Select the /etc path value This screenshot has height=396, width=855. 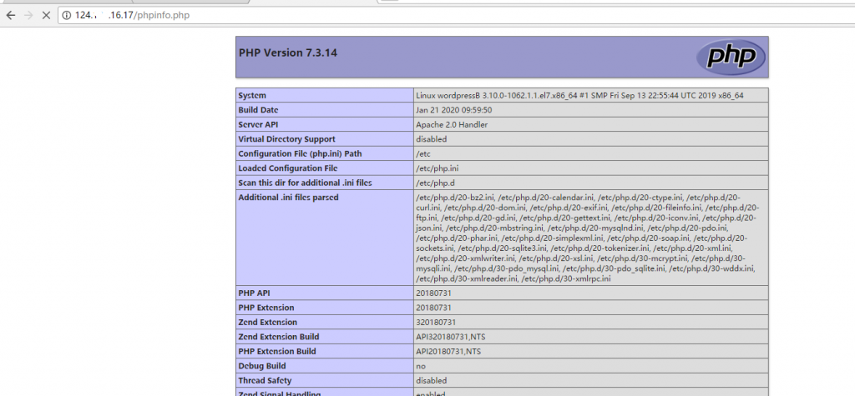point(423,153)
